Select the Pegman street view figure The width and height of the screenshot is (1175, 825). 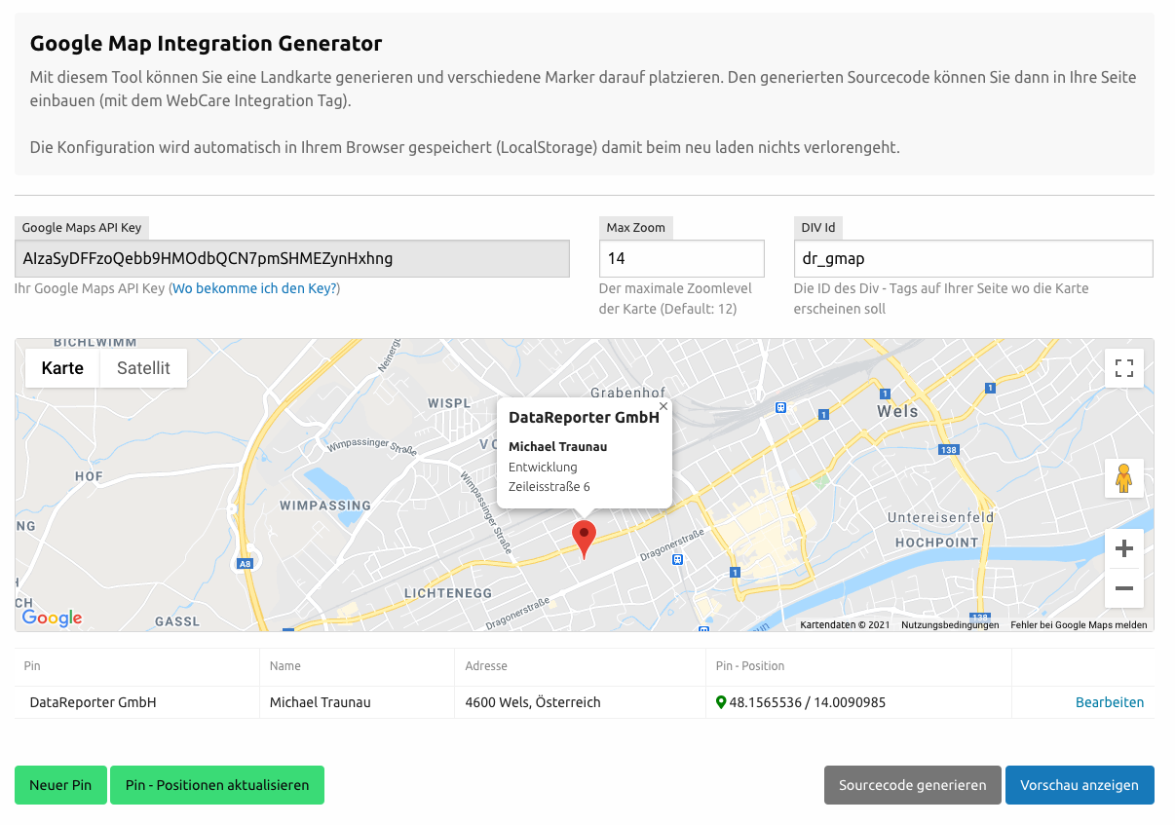(x=1123, y=477)
